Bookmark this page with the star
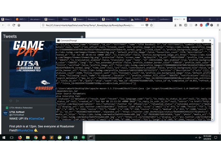The image size is (221, 157). point(151,25)
